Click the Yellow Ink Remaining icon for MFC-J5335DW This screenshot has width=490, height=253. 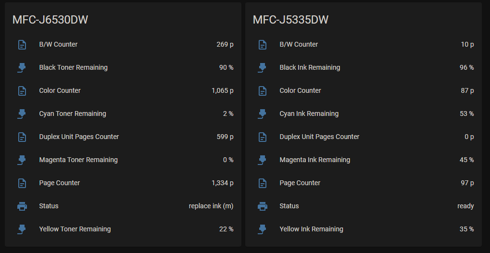(262, 229)
